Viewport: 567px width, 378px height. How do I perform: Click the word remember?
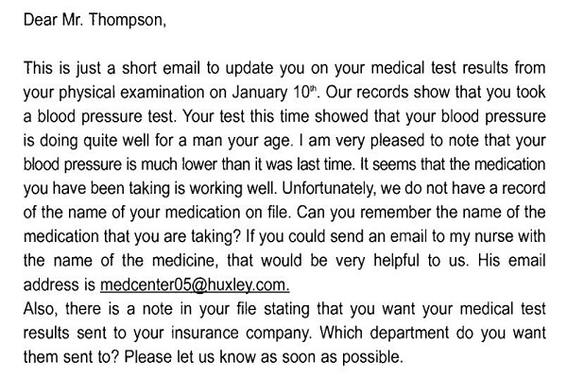(x=394, y=213)
